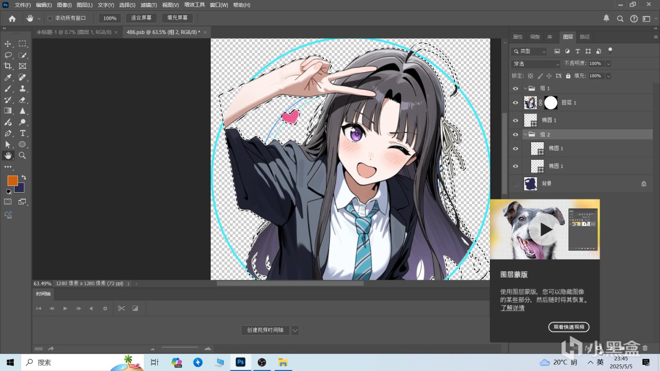This screenshot has height=371, width=660.
Task: Select the Rectangular Marquee tool
Action: point(23,44)
